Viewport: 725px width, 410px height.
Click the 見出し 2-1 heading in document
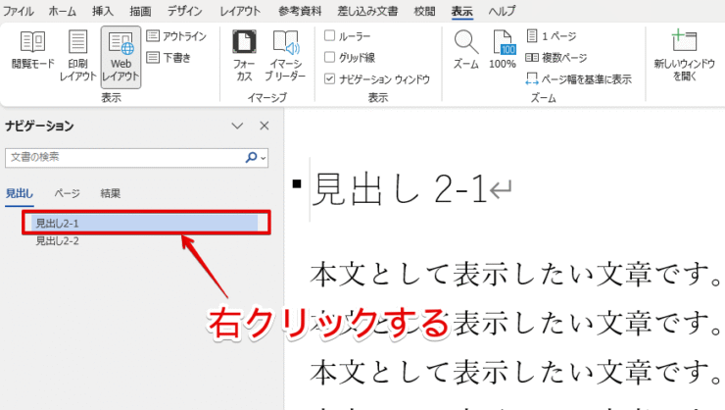pos(400,188)
